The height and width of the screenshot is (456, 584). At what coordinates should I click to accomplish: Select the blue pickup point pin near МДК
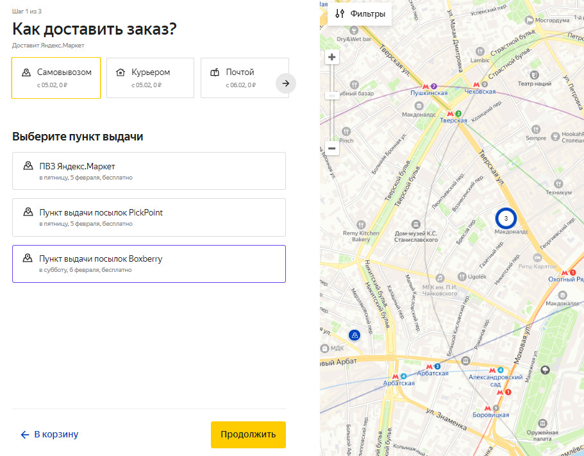[355, 335]
